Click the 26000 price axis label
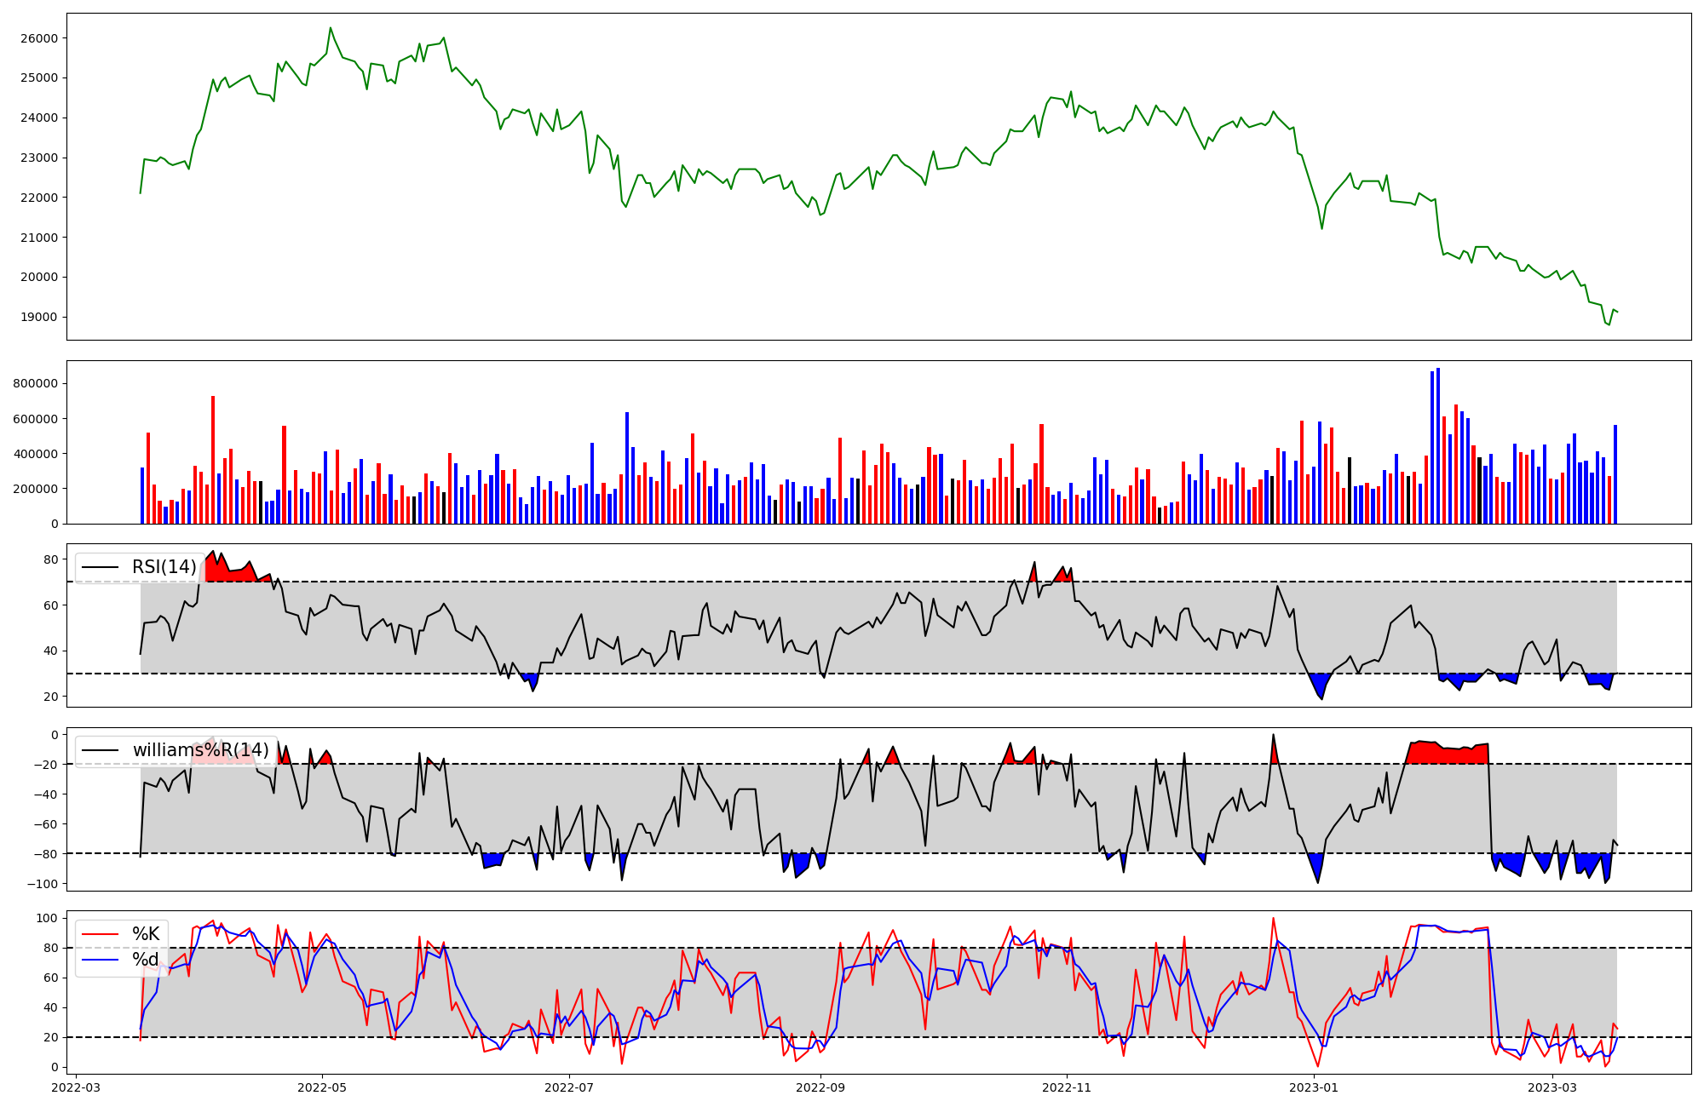The height and width of the screenshot is (1107, 1704). click(39, 38)
